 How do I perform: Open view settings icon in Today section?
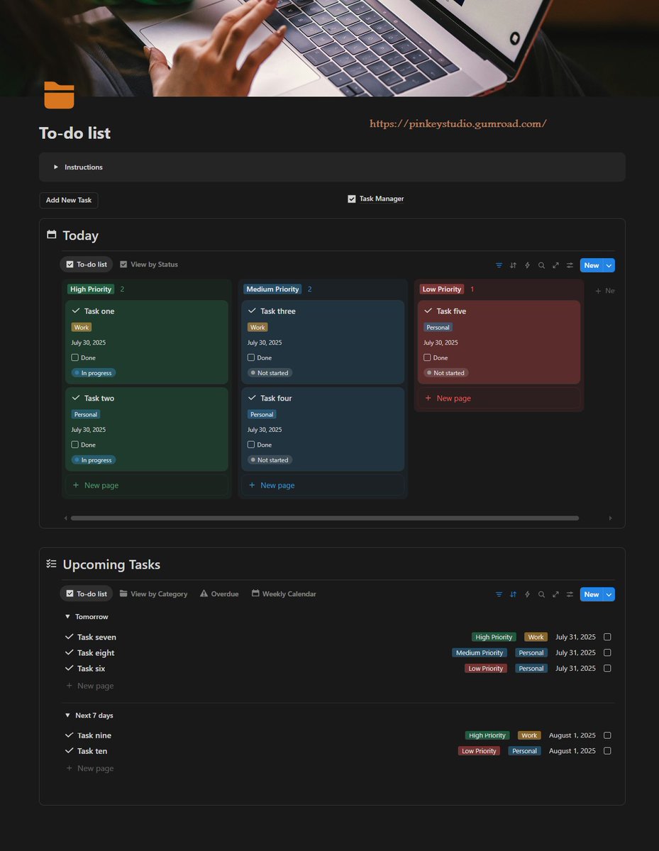(570, 265)
